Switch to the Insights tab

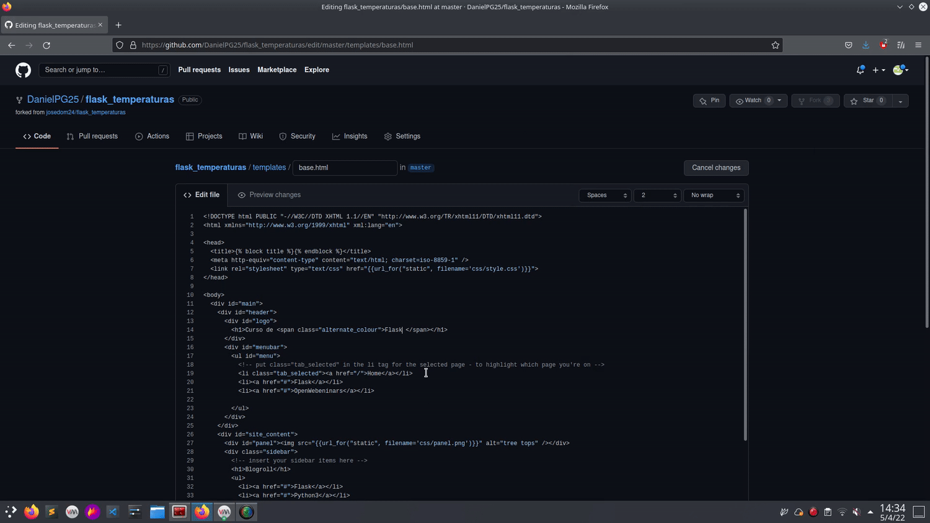350,136
